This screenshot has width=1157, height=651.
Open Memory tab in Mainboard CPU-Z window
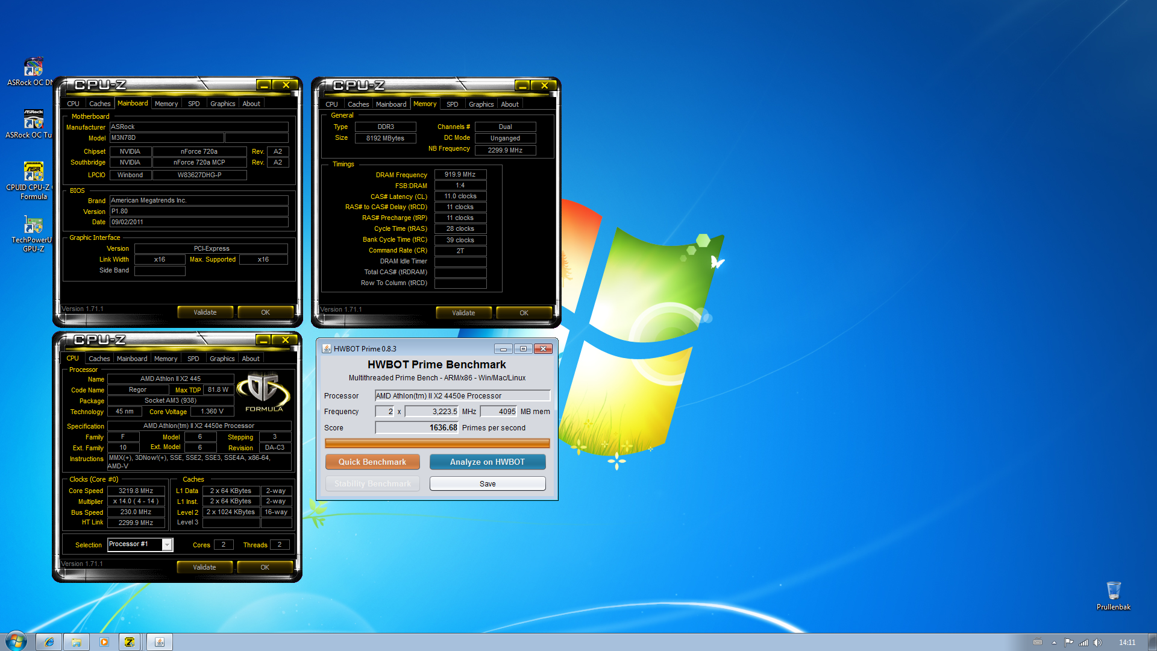click(166, 104)
